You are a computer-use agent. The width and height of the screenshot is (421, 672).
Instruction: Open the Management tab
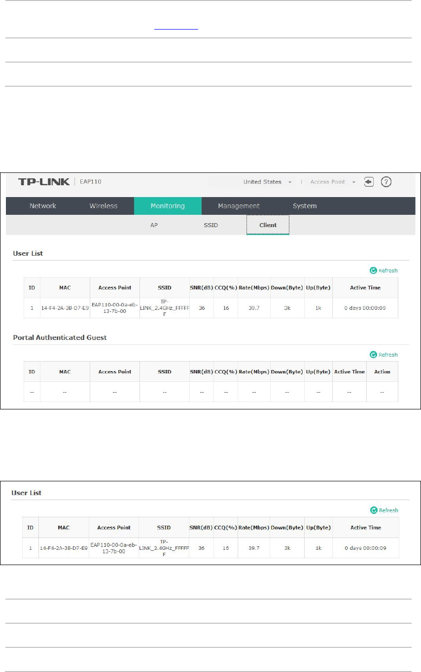239,206
